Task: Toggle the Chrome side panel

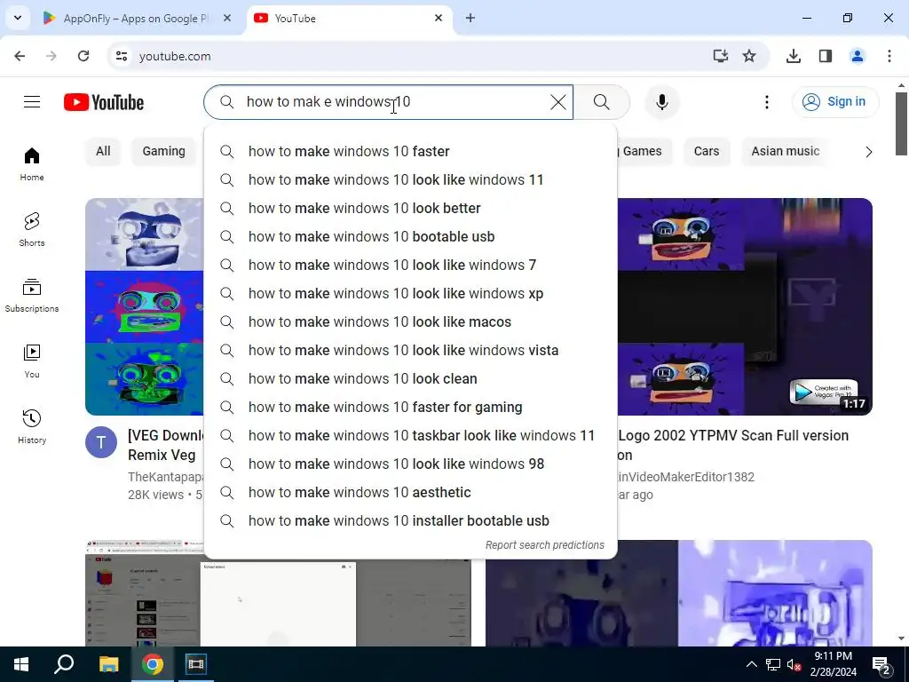Action: pyautogui.click(x=825, y=56)
